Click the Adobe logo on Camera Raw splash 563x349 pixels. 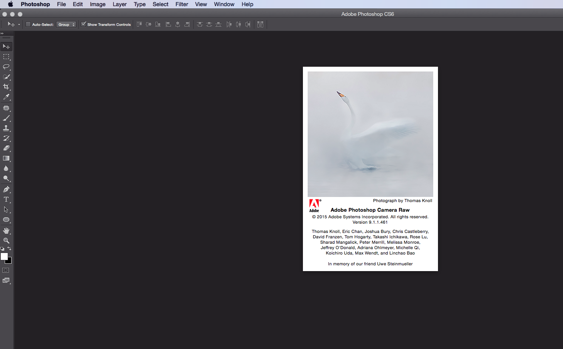(314, 206)
